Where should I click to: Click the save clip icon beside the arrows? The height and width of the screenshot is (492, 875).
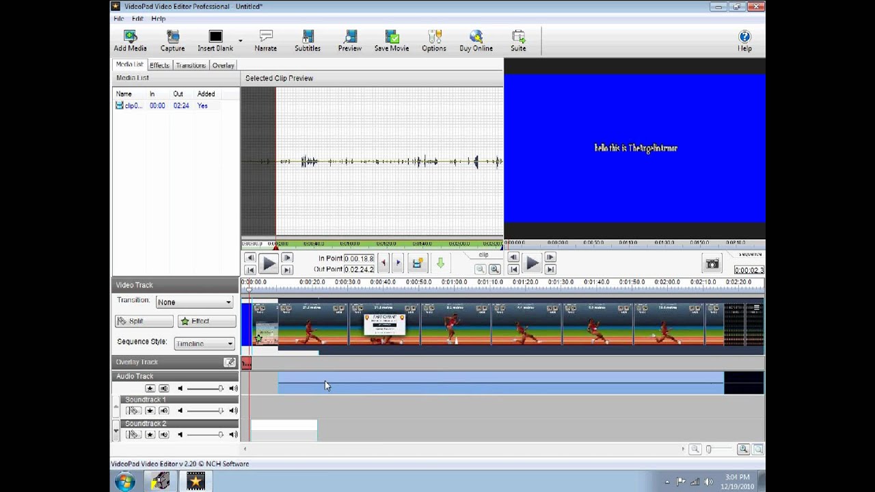tap(417, 263)
